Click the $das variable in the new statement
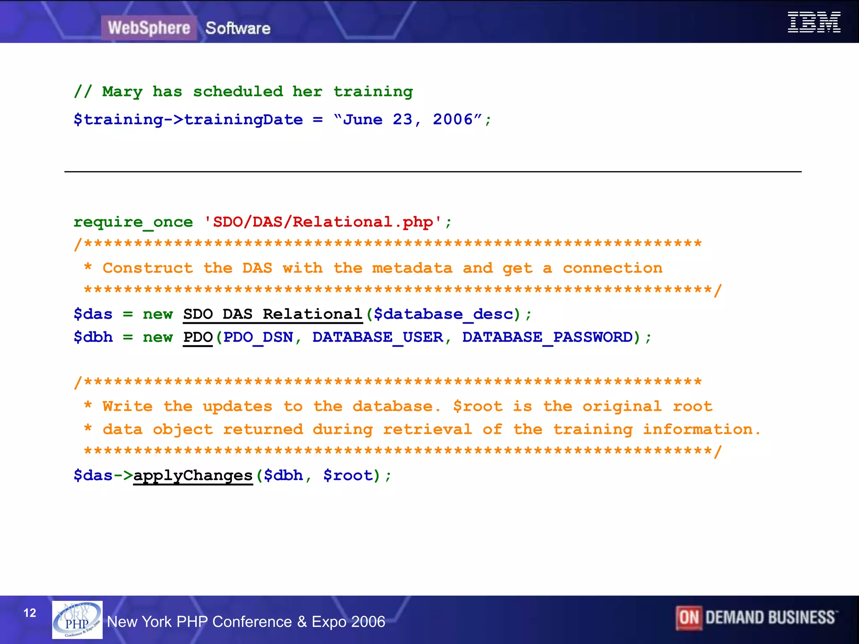This screenshot has height=644, width=859. [93, 314]
